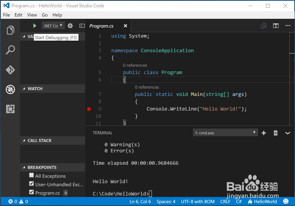Open the Help menu

(x=57, y=15)
